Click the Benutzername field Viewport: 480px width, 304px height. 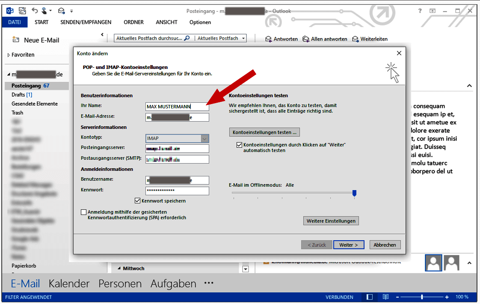point(177,180)
